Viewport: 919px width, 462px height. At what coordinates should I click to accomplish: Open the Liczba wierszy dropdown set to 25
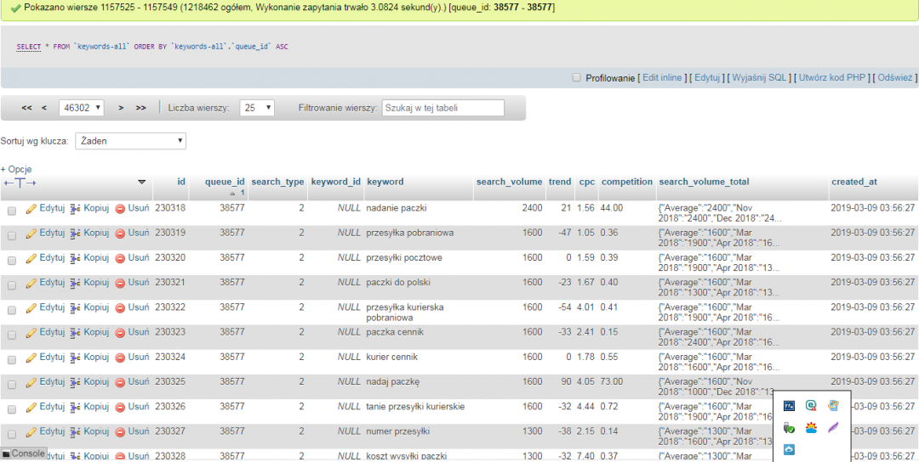(x=257, y=108)
